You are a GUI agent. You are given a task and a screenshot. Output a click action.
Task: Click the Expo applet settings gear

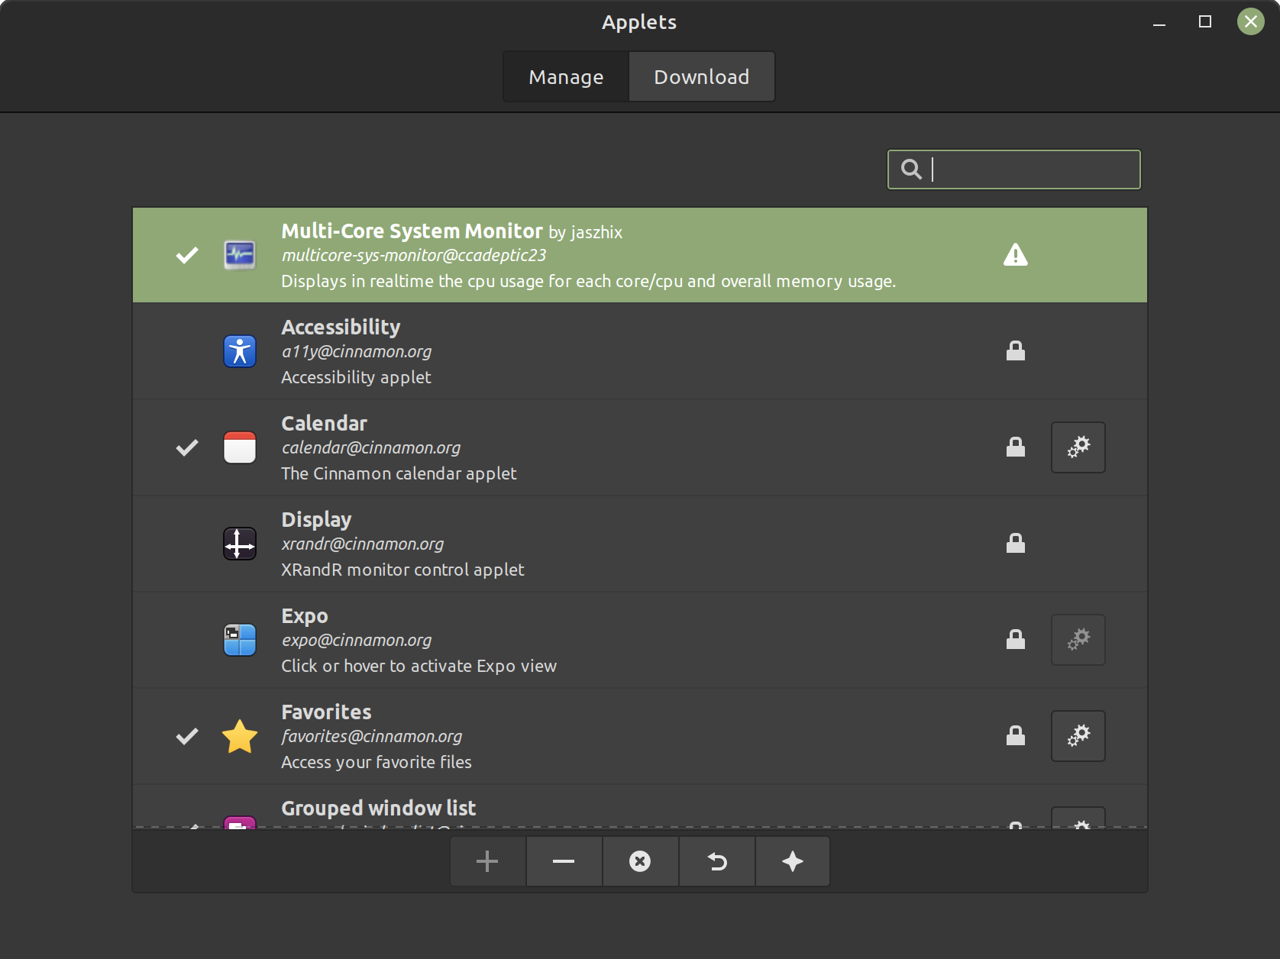[1078, 640]
